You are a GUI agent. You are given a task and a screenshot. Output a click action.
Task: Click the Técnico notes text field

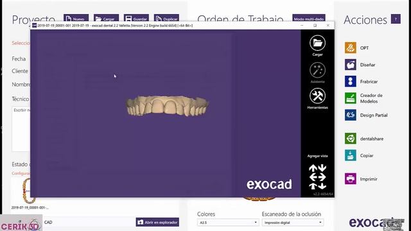click(x=21, y=129)
